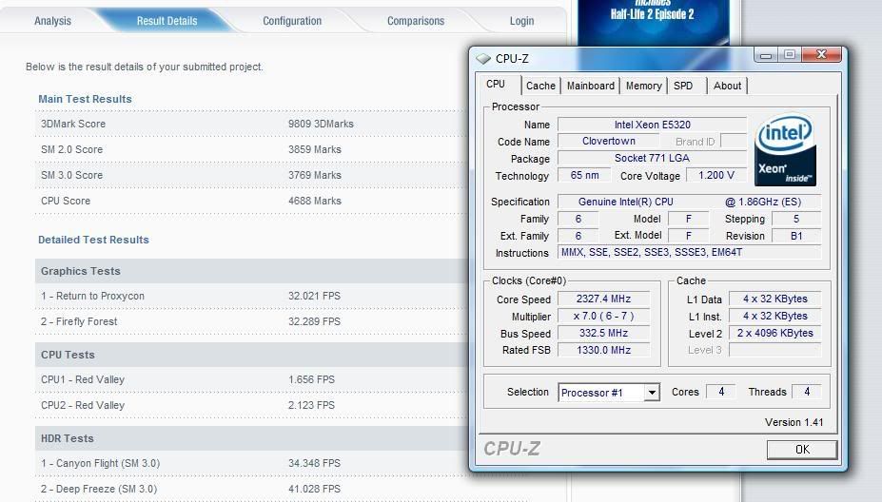Click the Deep Freeze (SM 3.0) row
The width and height of the screenshot is (882, 502).
click(251, 489)
